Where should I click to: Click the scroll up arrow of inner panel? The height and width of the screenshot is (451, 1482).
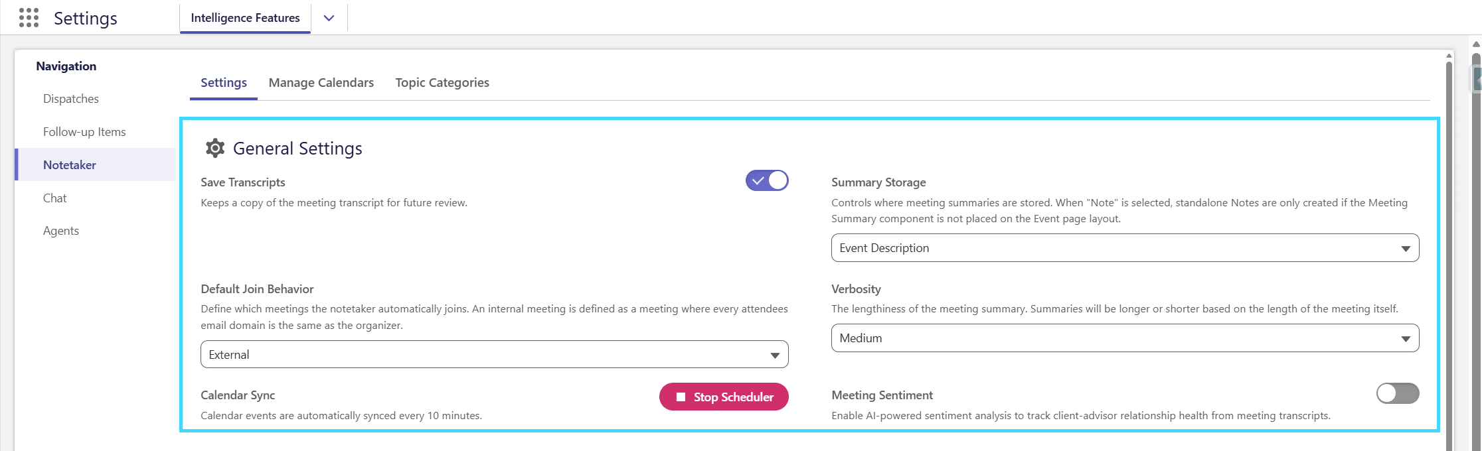1449,55
